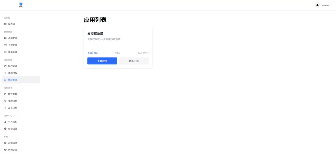
Task: Open 仪表盘 dashboard icon in sidebar
Action: [5, 24]
